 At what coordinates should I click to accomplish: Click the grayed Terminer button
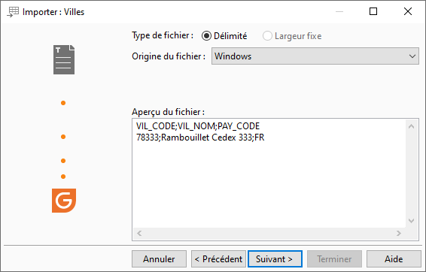(334, 259)
